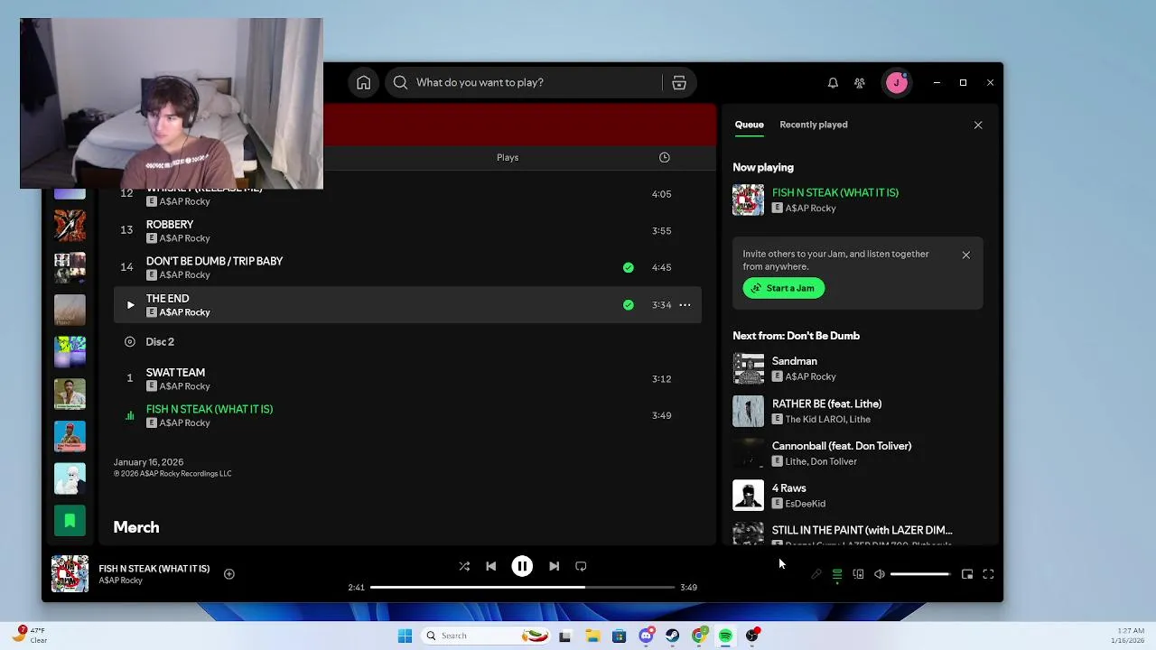
Task: Switch to the Recently played tab
Action: tap(814, 125)
